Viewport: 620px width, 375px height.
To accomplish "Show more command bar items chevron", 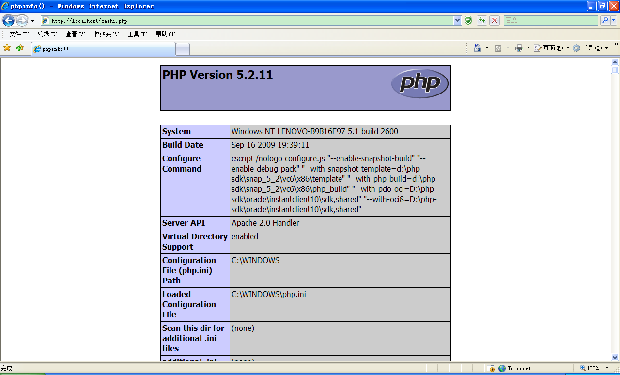I will point(616,45).
